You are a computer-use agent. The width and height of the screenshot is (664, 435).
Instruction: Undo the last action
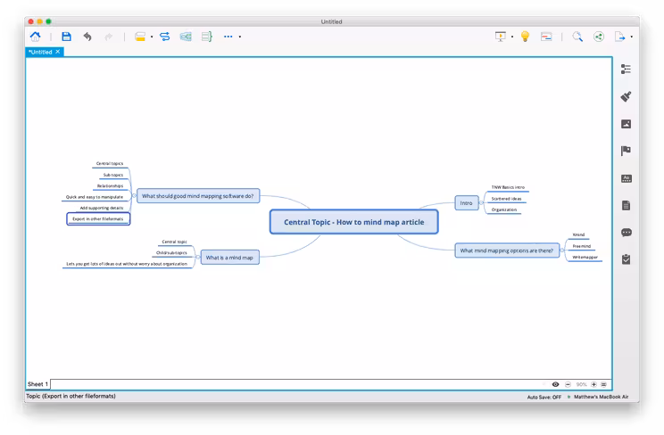(x=87, y=37)
